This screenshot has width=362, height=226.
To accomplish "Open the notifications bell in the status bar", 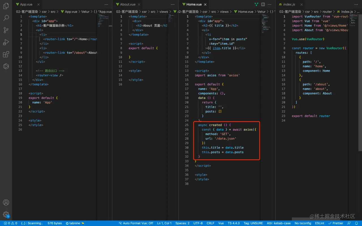I will click(x=356, y=223).
